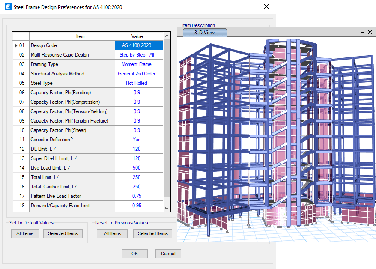The height and width of the screenshot is (269, 376).
Task: Select the Design Code item row
Action: point(72,45)
